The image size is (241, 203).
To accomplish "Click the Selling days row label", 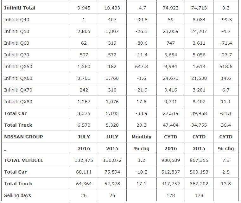I will pos(17,195).
